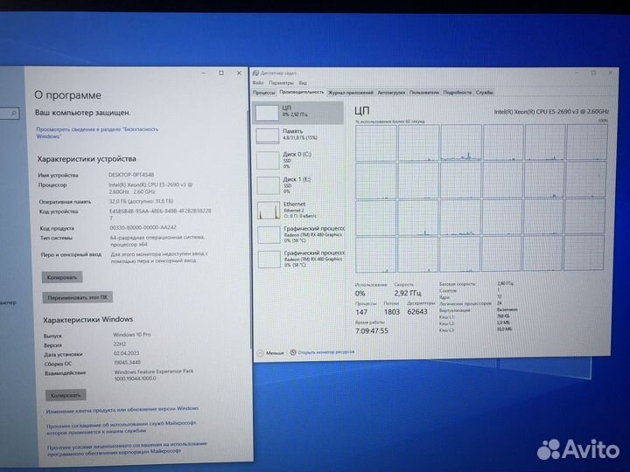Click the processes count 147

point(361,312)
